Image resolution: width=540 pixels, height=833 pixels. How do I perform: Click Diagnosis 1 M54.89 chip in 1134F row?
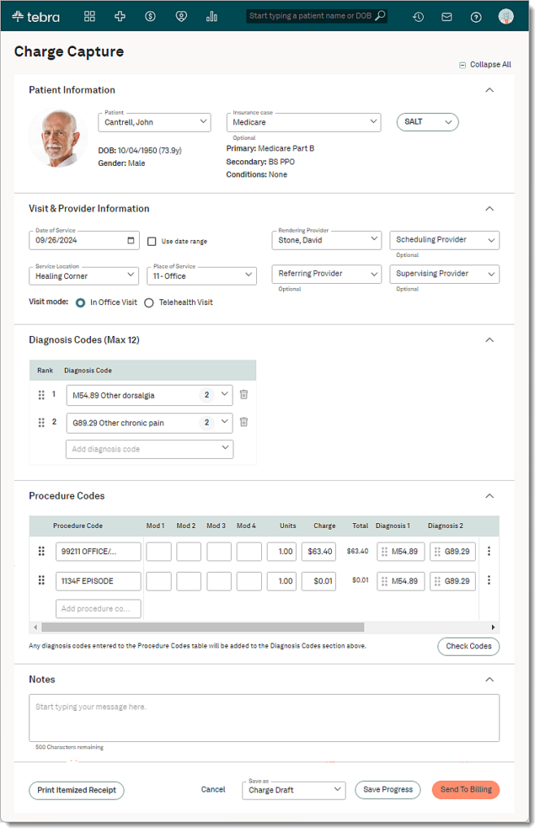tap(401, 581)
